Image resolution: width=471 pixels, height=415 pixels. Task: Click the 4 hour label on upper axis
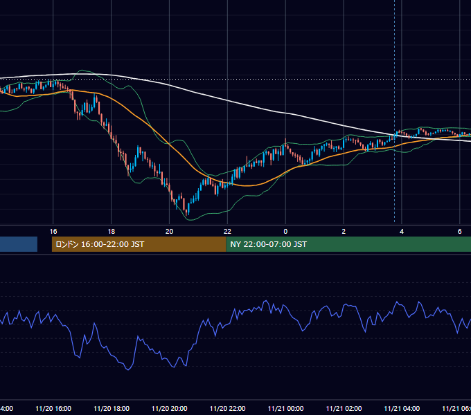402,232
